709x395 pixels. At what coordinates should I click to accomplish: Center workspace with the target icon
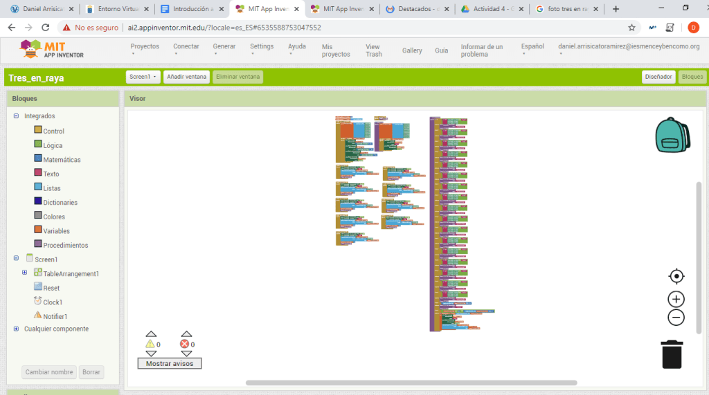tap(676, 277)
